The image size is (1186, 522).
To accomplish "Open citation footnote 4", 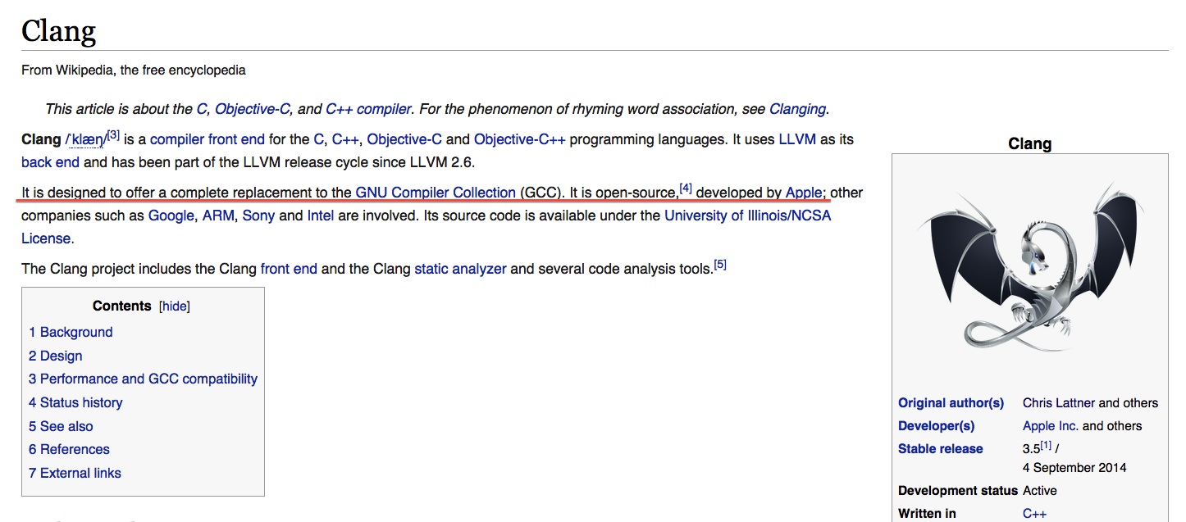I will (x=686, y=188).
